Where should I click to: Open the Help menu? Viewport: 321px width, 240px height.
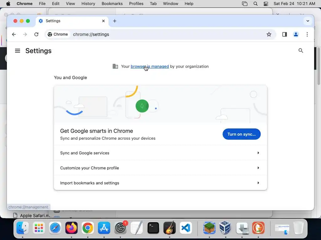coord(189,4)
